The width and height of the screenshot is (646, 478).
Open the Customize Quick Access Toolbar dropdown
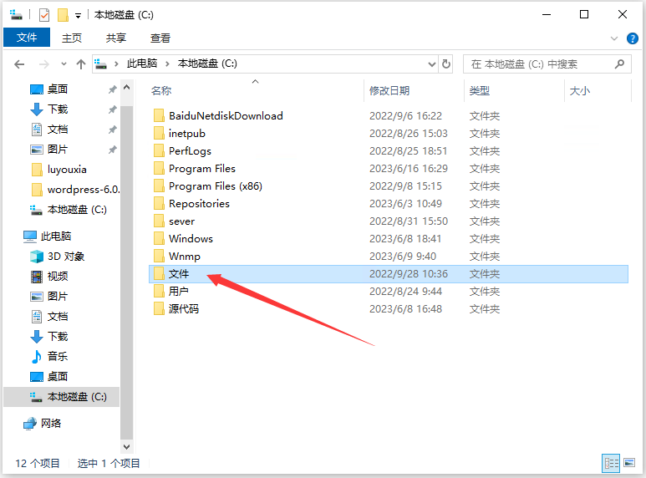[x=78, y=16]
